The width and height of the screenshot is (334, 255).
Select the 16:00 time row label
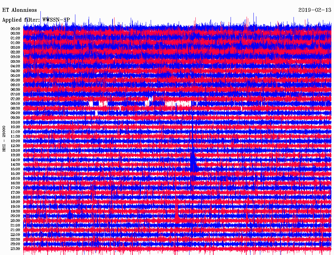pyautogui.click(x=15, y=178)
